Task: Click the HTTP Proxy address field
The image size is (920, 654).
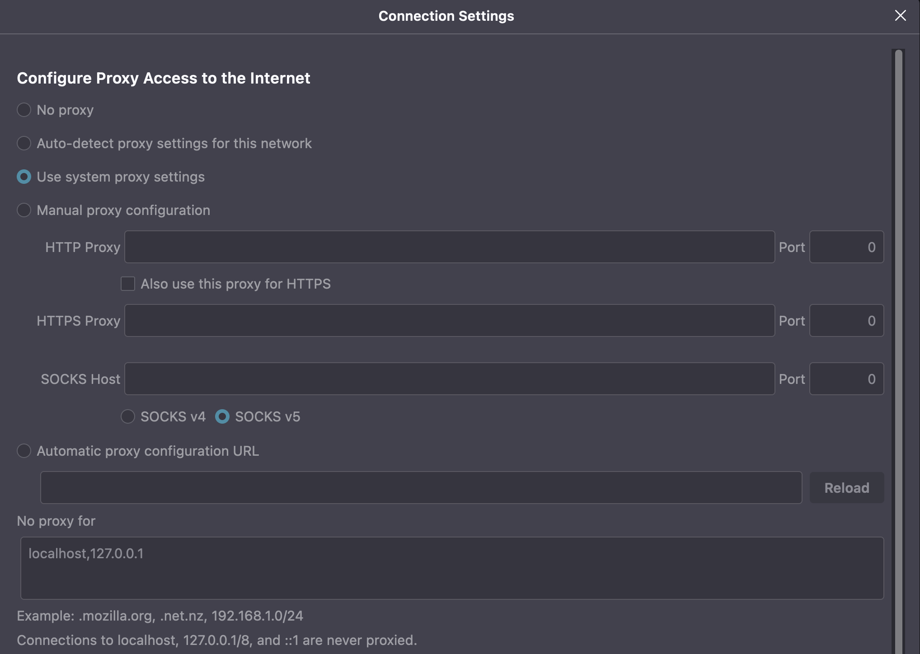Action: 449,247
